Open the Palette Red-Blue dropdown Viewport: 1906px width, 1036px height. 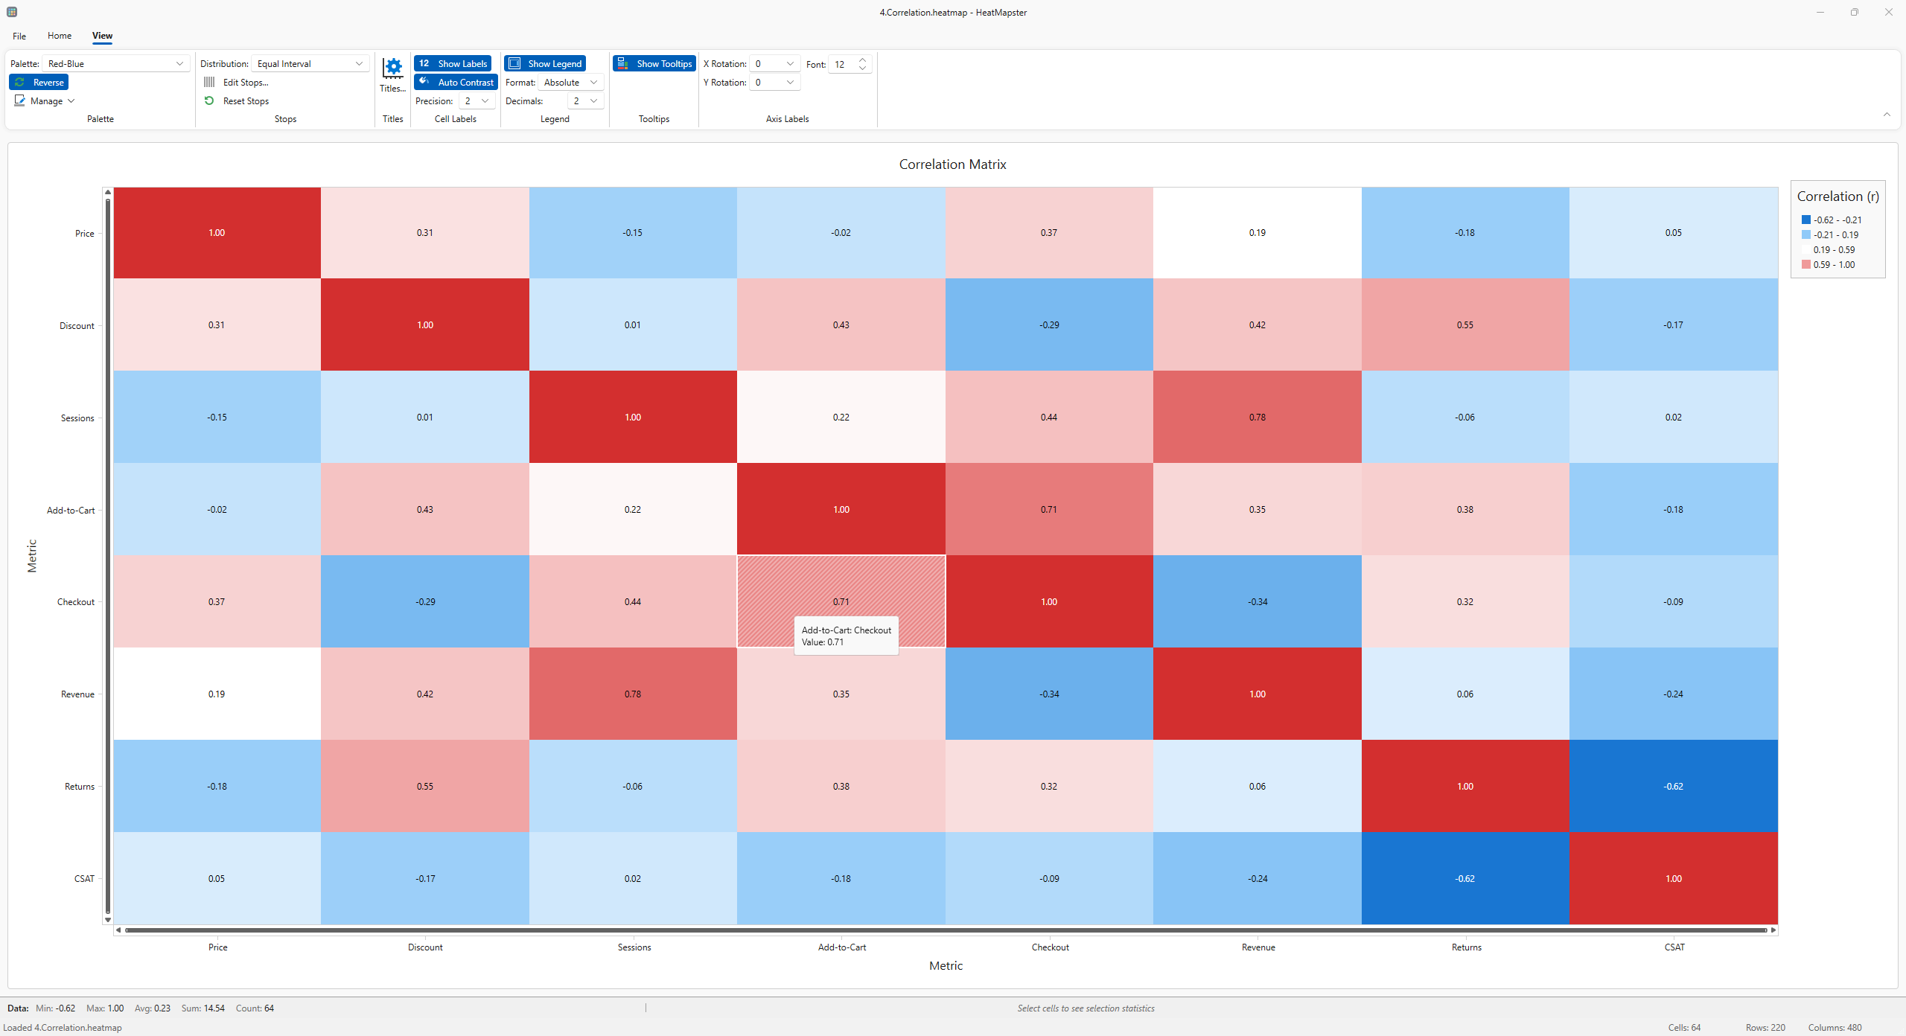click(115, 64)
